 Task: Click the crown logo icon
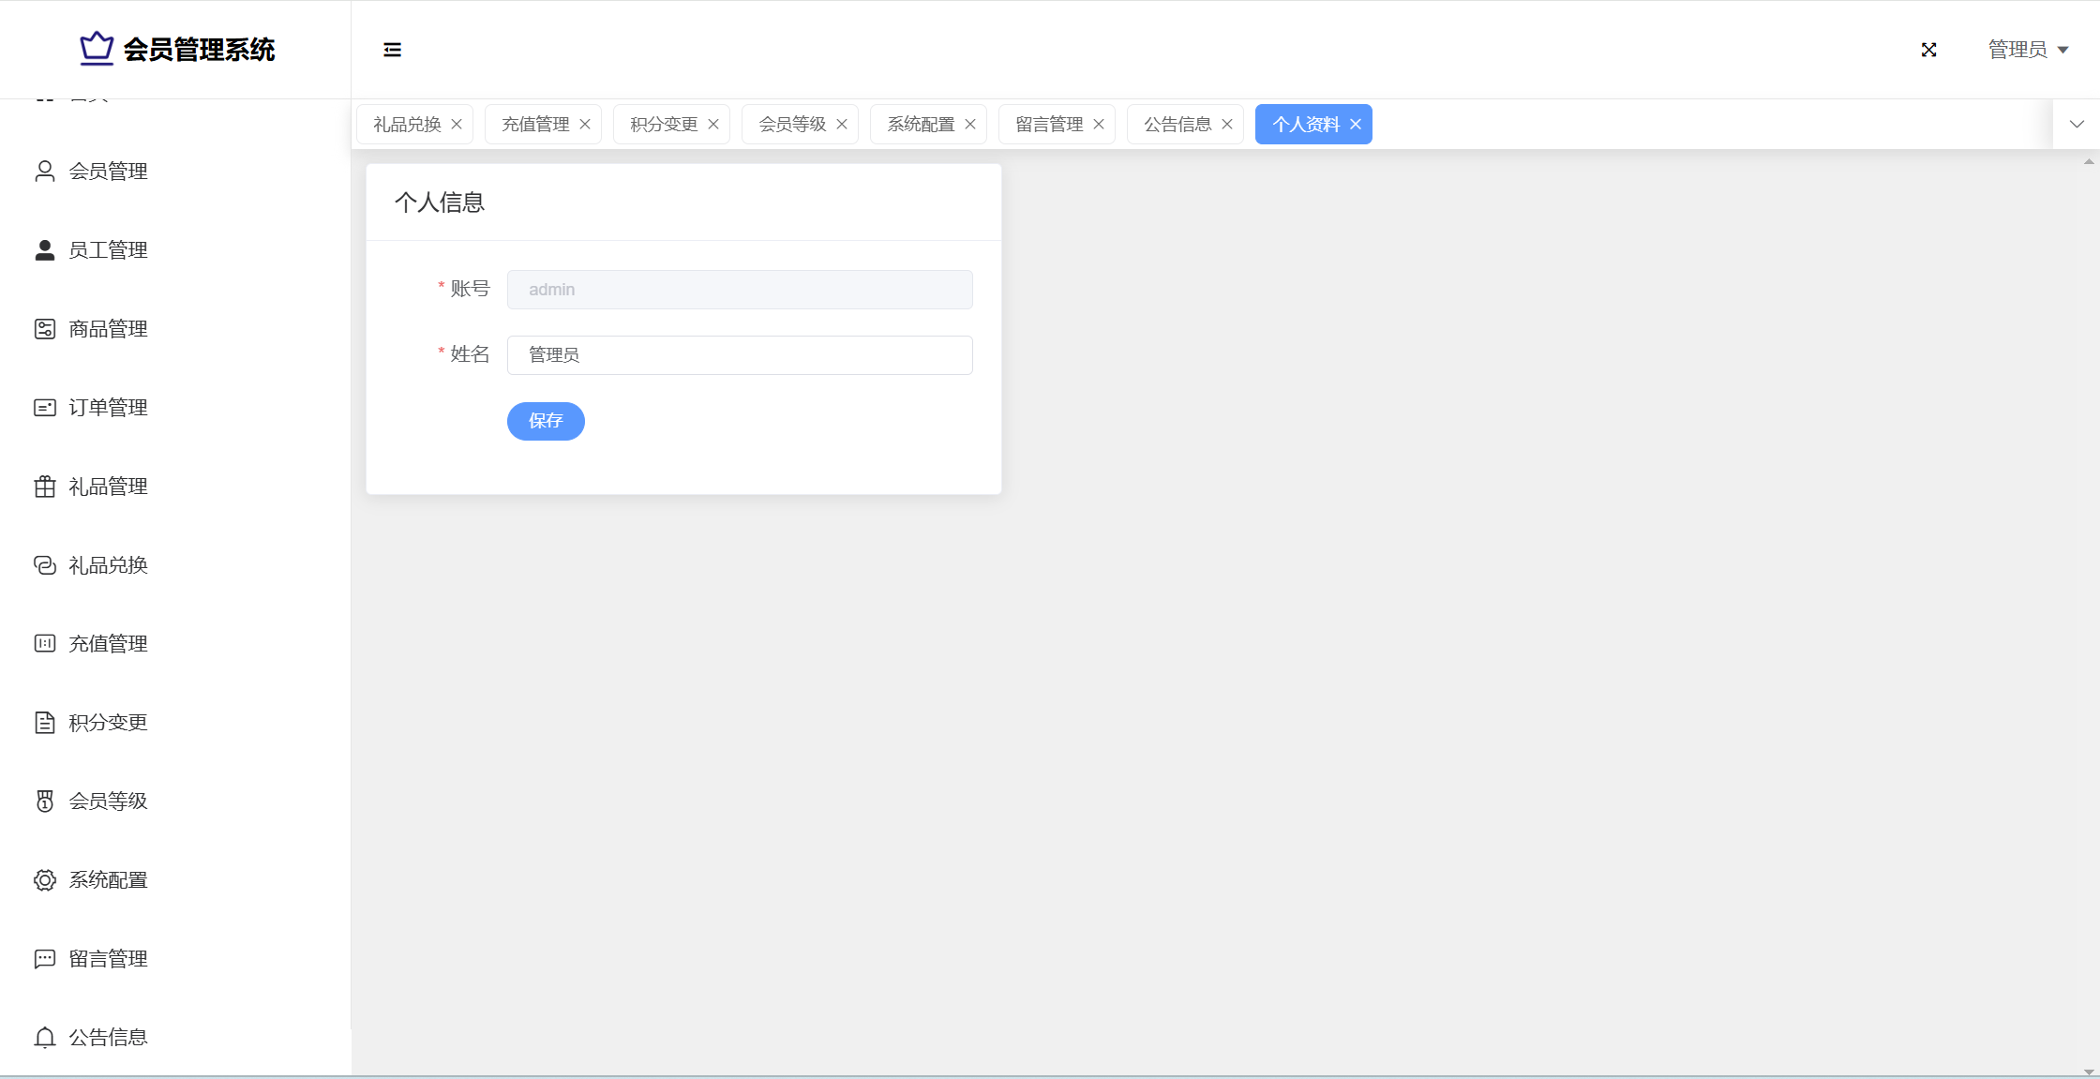pyautogui.click(x=97, y=48)
